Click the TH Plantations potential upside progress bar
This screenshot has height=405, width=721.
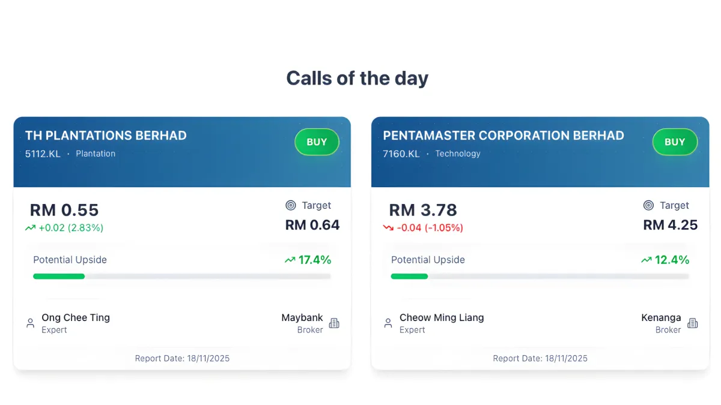tap(181, 277)
